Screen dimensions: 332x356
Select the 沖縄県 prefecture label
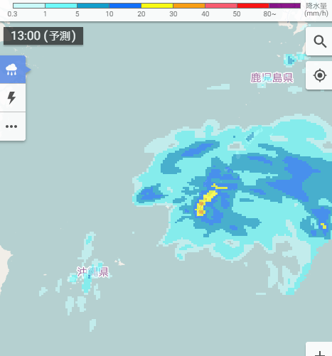92,272
